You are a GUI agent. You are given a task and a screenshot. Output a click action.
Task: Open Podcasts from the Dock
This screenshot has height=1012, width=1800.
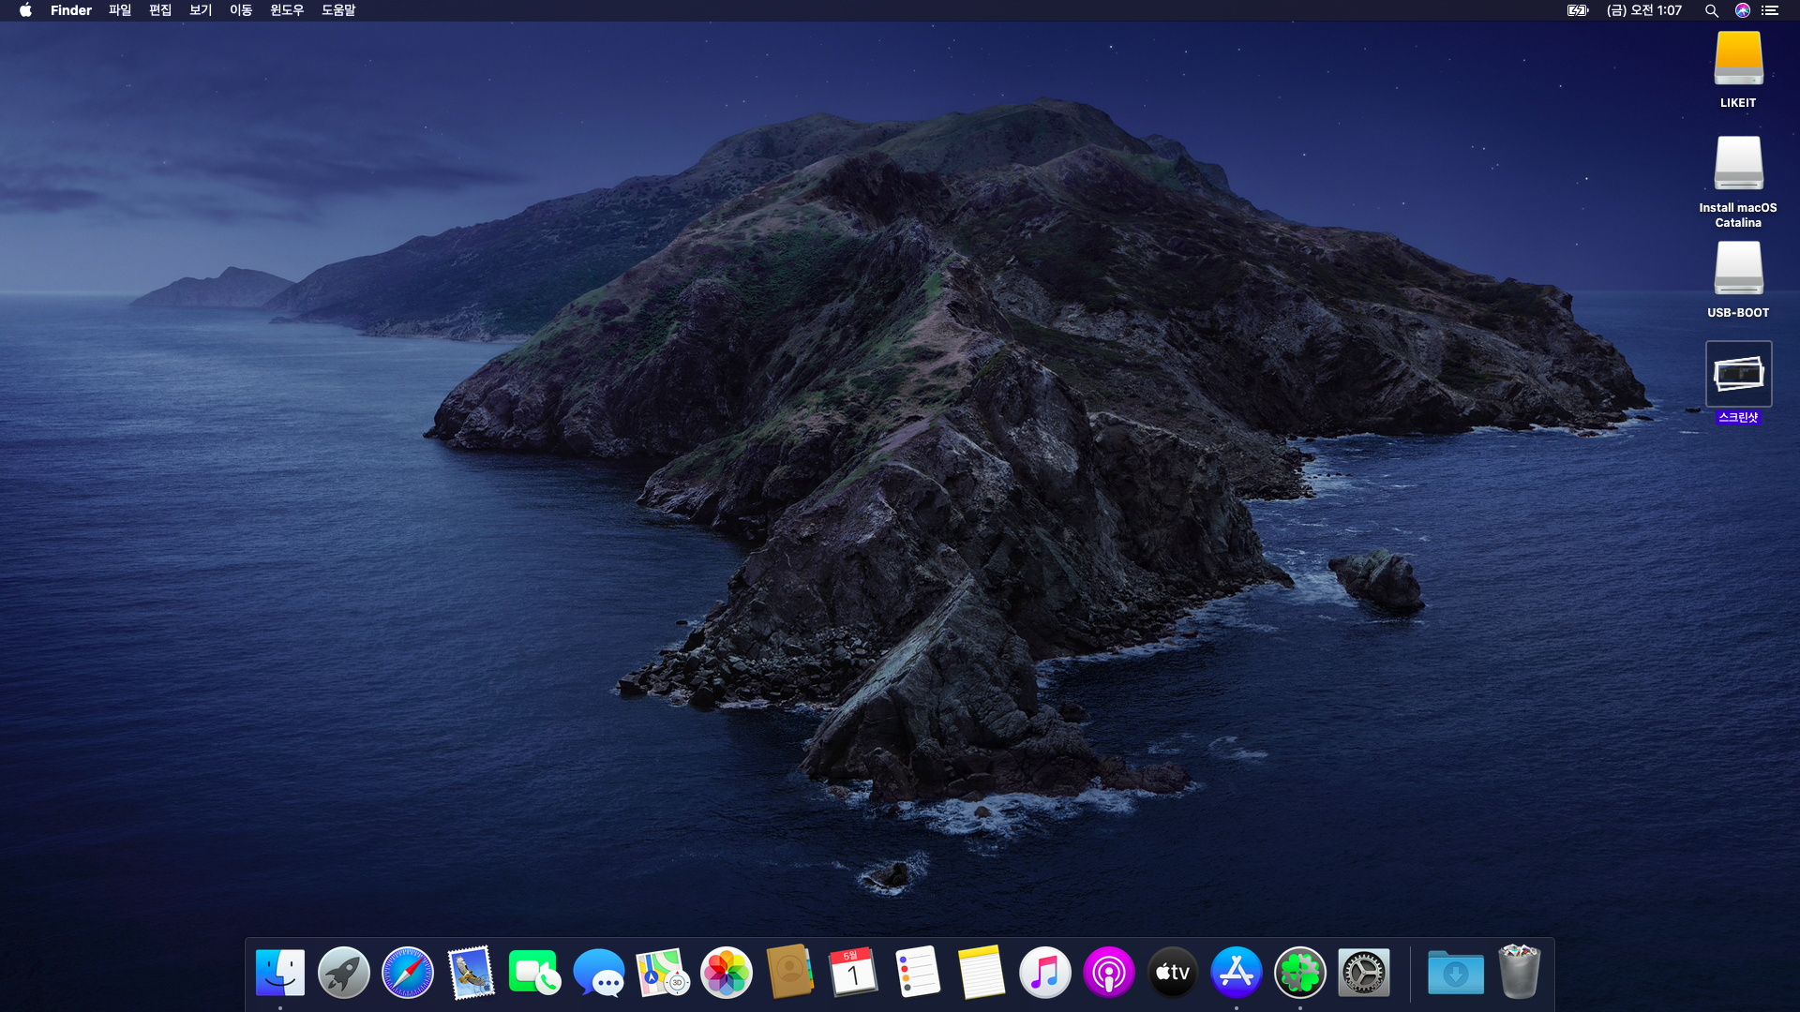[1108, 973]
